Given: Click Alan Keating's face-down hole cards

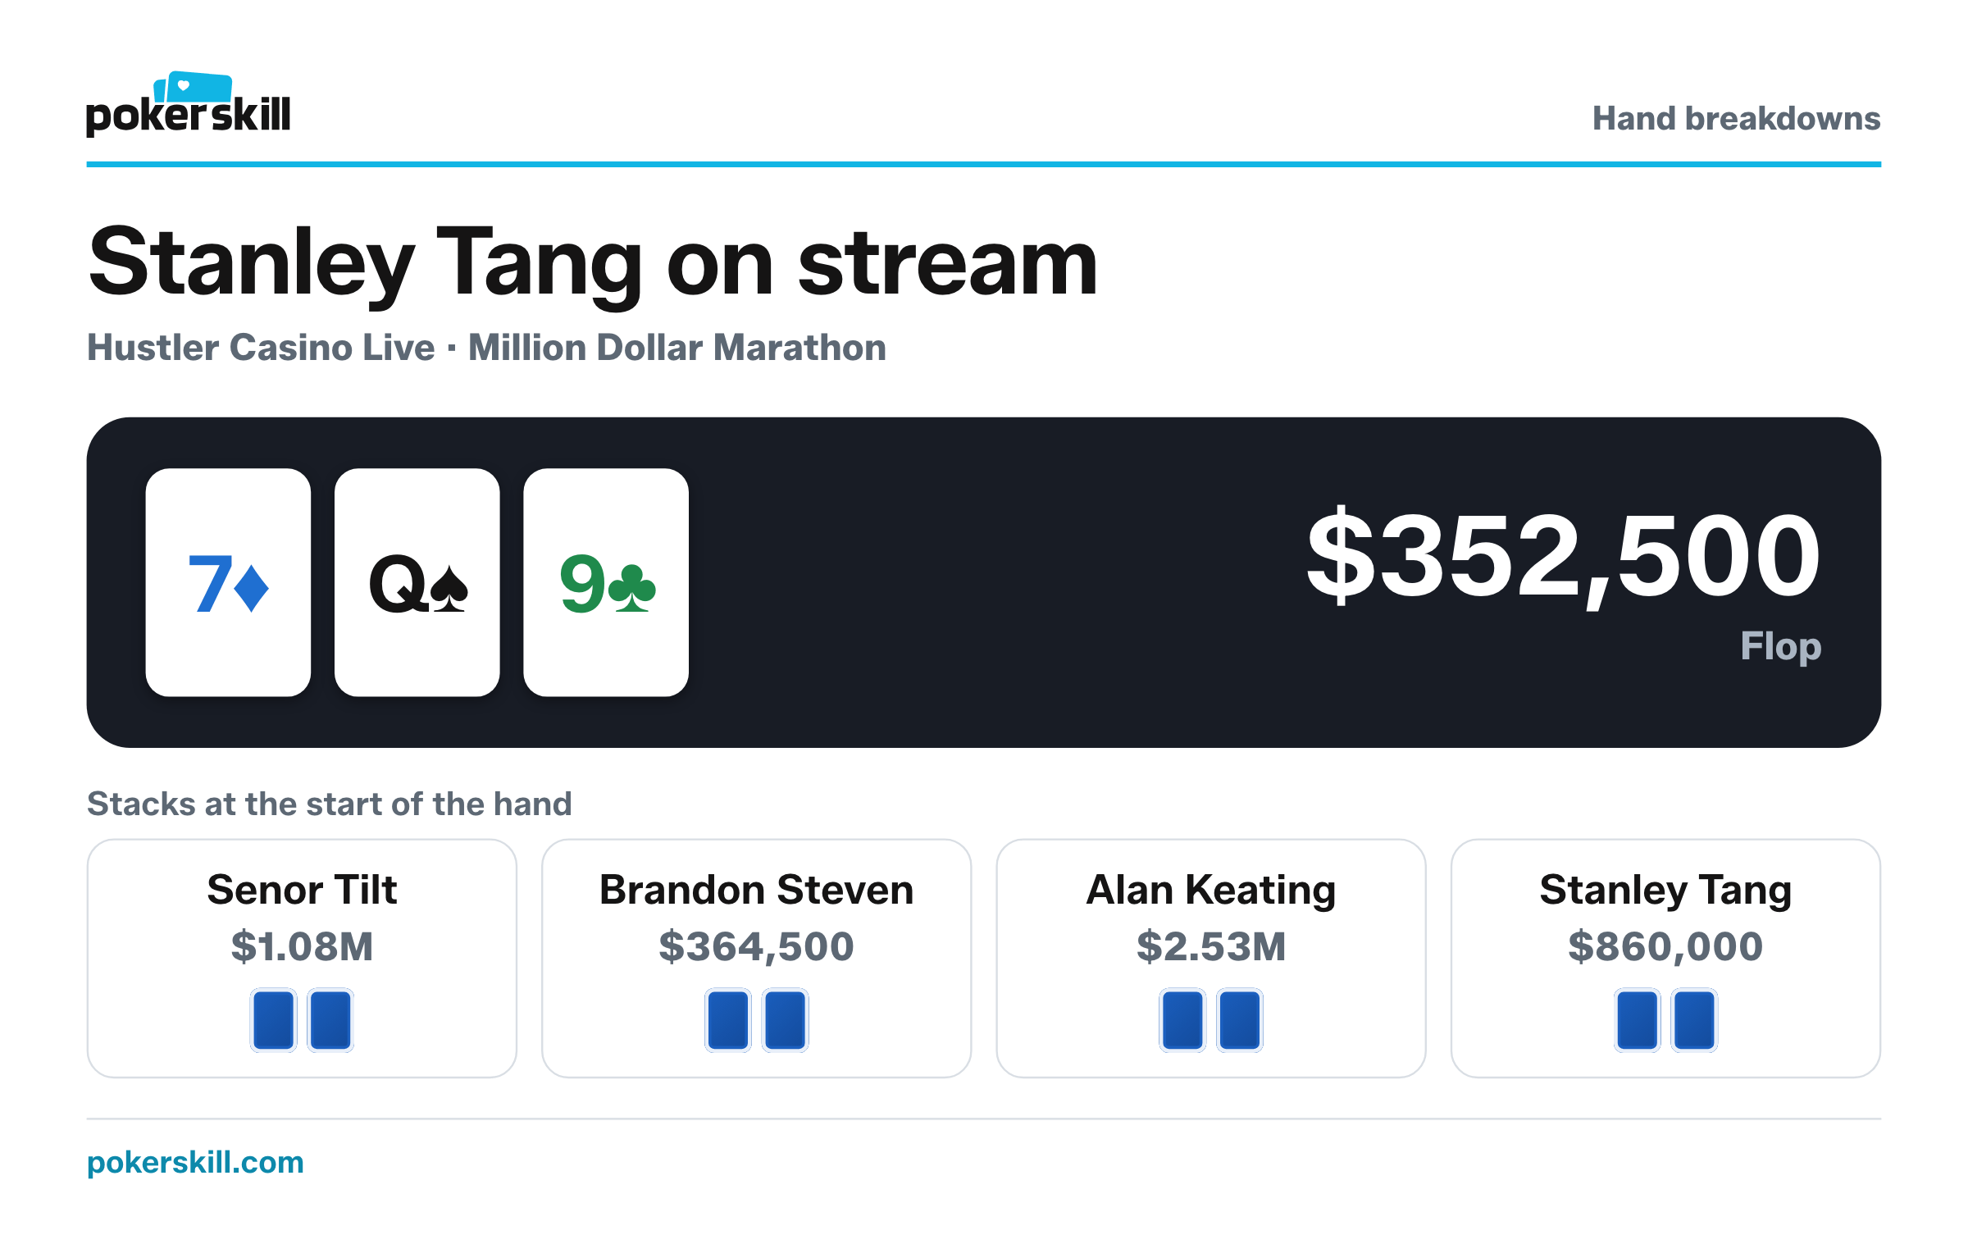Looking at the screenshot, I should (1211, 1019).
